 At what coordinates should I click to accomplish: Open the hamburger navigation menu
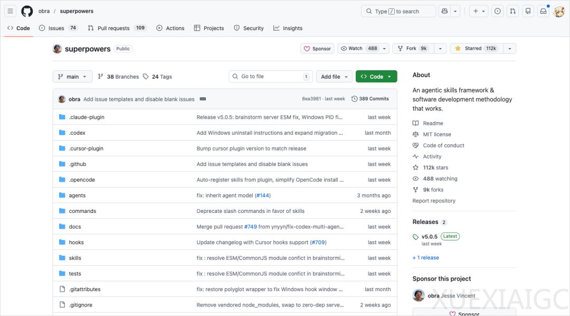pyautogui.click(x=11, y=11)
